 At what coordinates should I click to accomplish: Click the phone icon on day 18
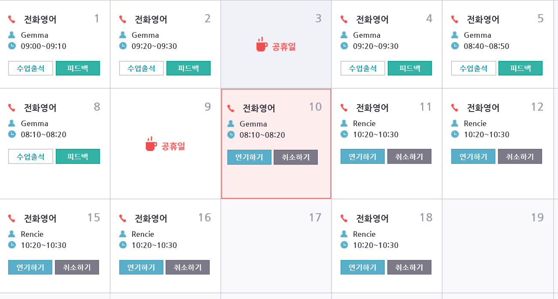click(344, 218)
